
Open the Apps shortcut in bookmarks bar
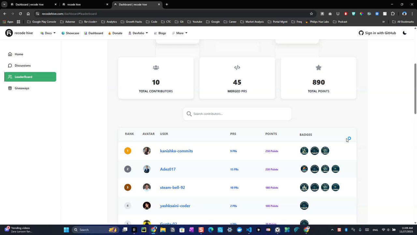(x=8, y=22)
